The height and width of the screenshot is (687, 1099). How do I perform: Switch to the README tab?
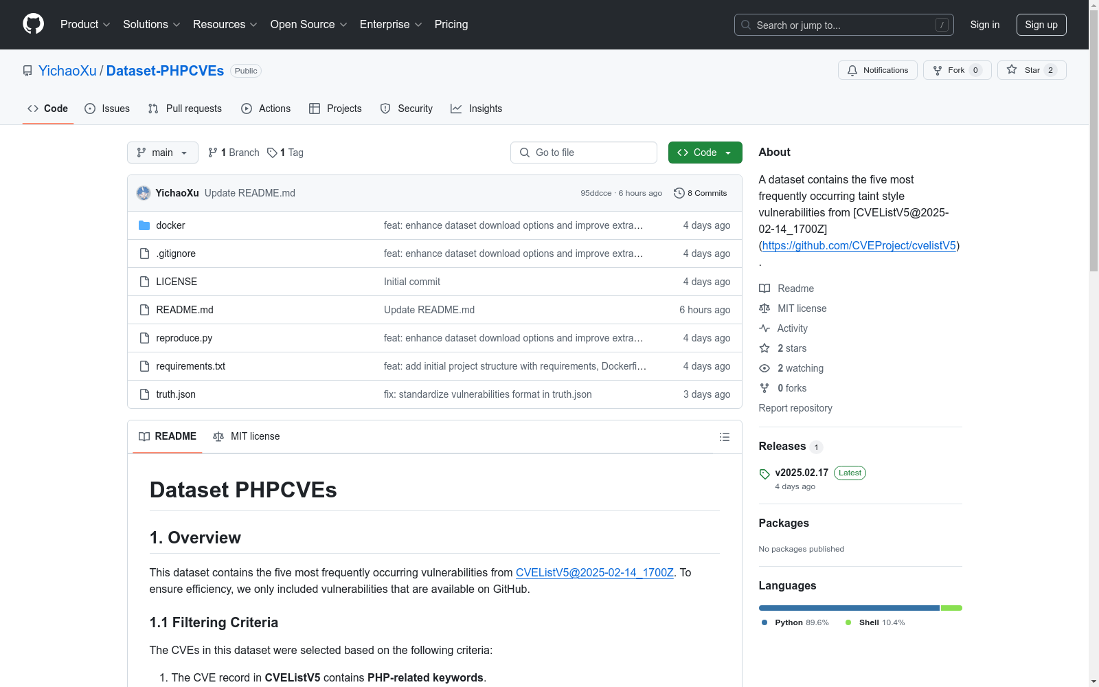coord(168,436)
